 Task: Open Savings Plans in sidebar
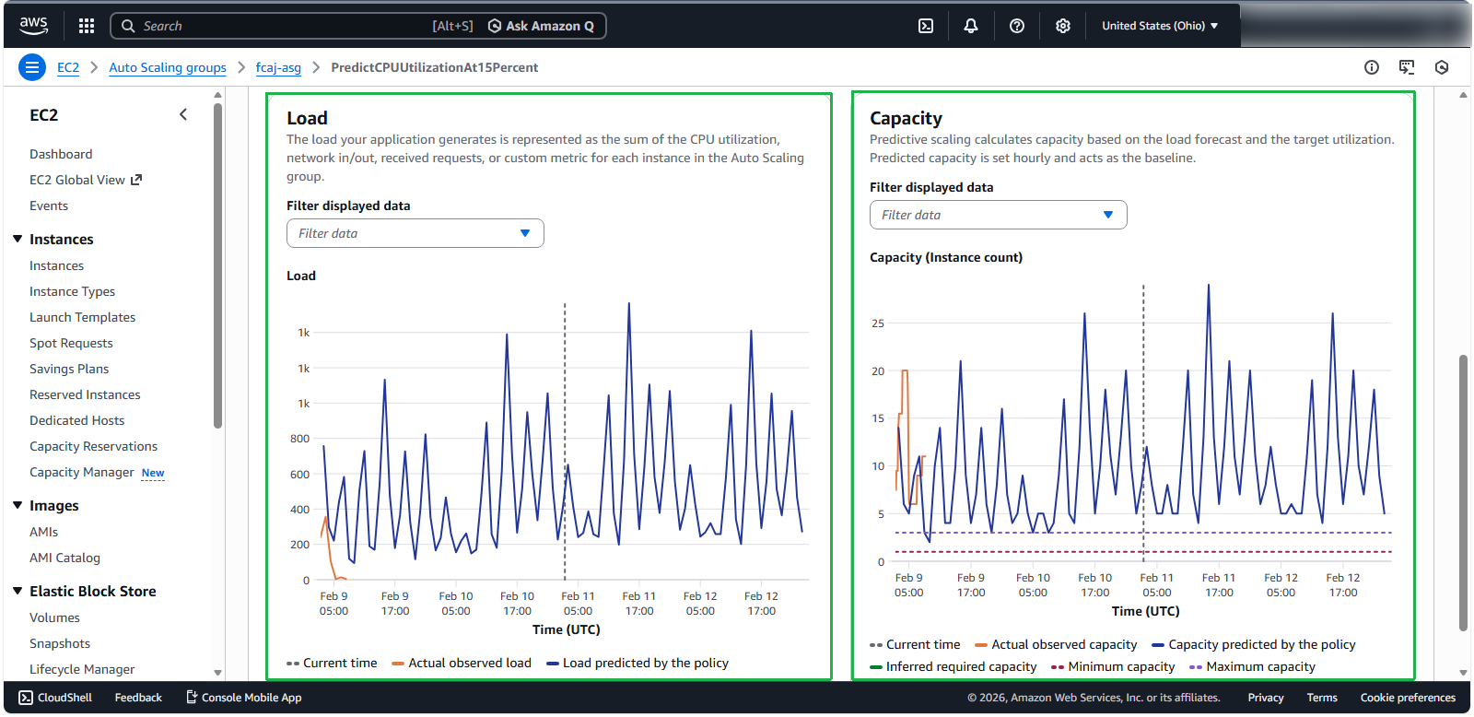point(69,369)
